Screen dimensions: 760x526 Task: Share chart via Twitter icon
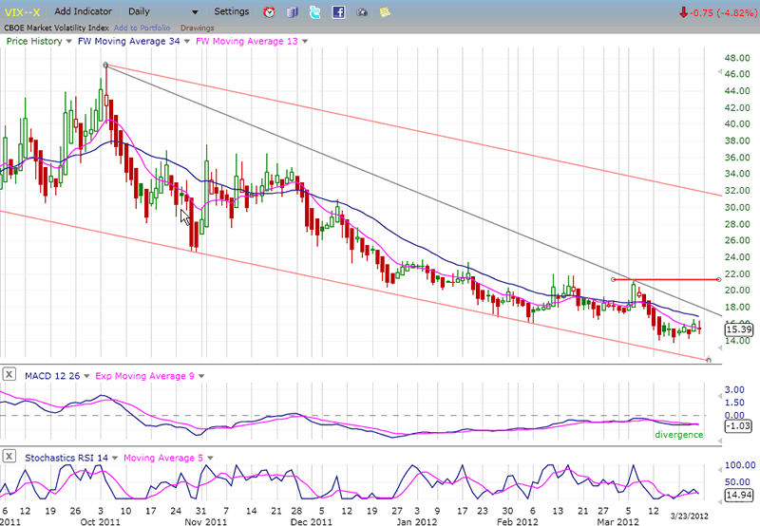(x=314, y=12)
